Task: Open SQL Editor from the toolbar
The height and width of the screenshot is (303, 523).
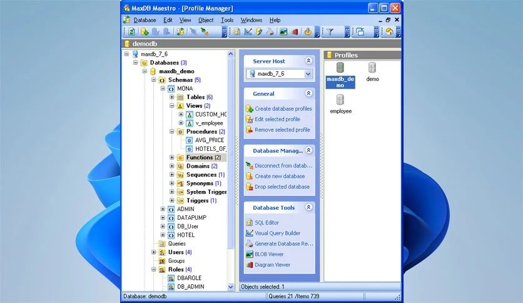Action: (237, 32)
